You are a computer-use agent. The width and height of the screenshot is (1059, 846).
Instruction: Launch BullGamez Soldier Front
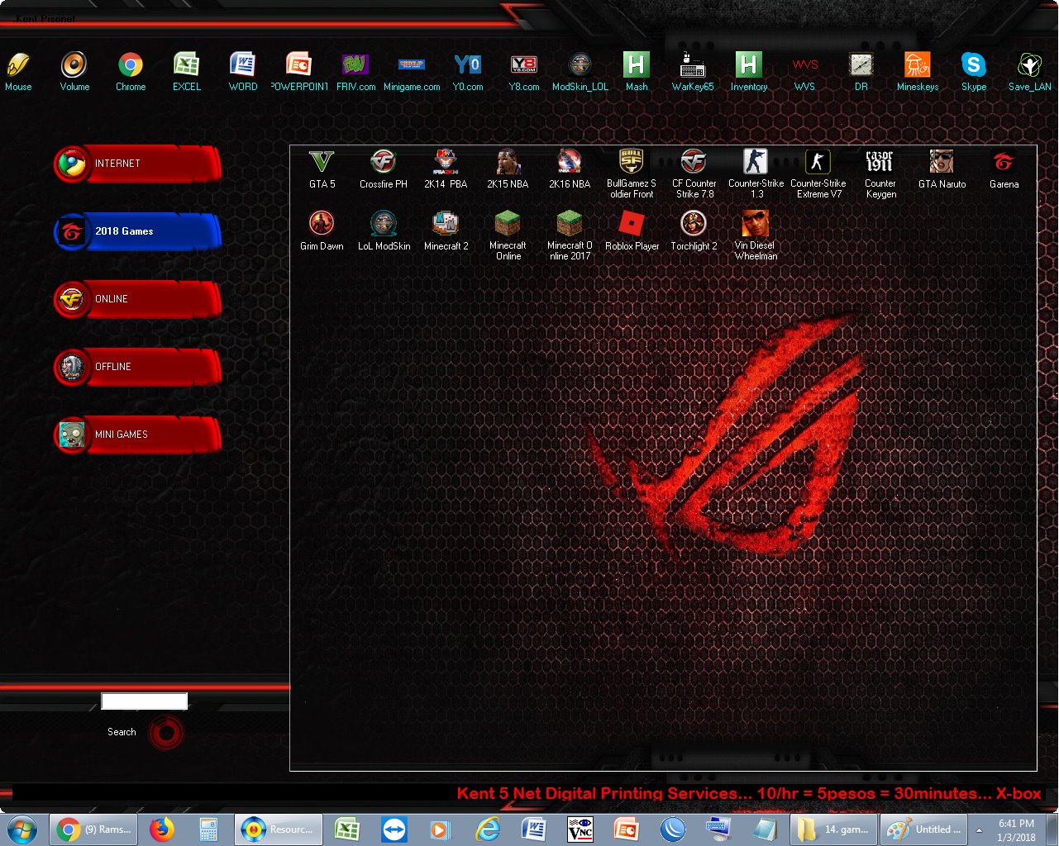point(632,173)
